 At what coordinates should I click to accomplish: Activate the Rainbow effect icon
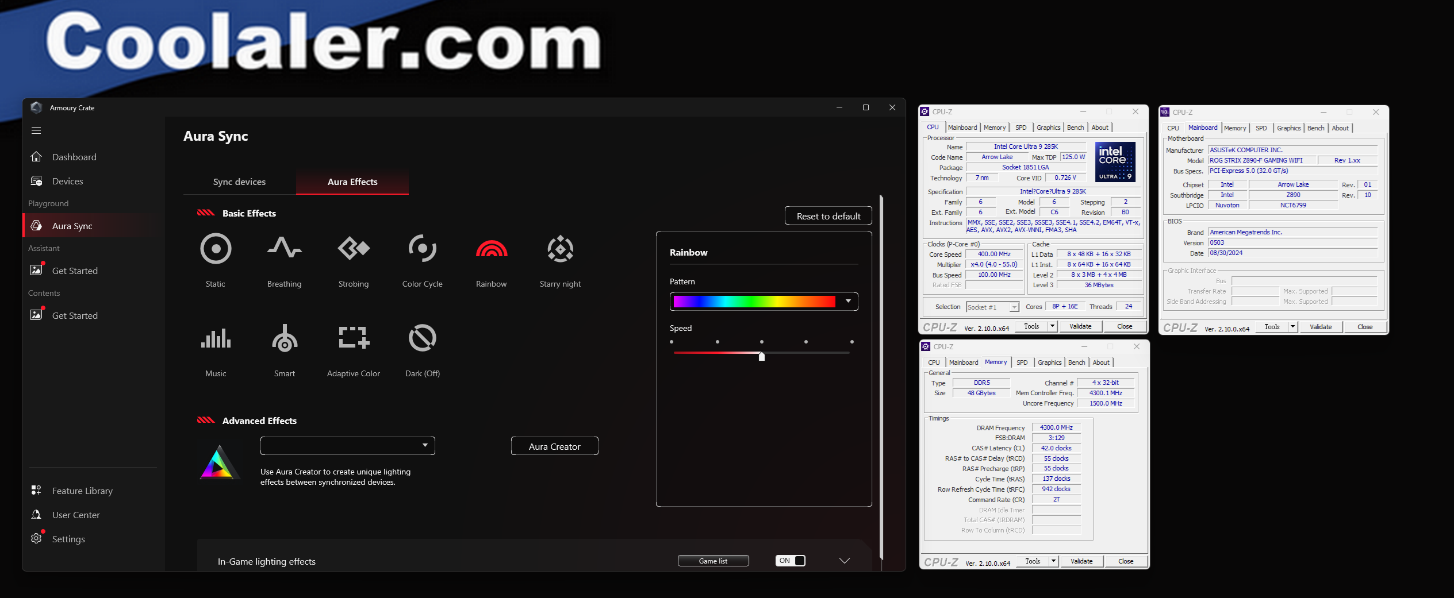492,248
